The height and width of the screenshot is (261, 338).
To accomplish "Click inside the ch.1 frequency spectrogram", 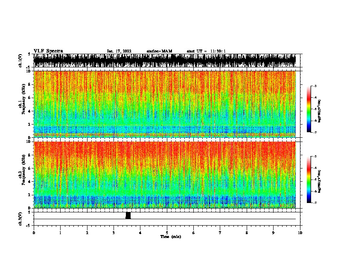I will pyautogui.click(x=165, y=104).
